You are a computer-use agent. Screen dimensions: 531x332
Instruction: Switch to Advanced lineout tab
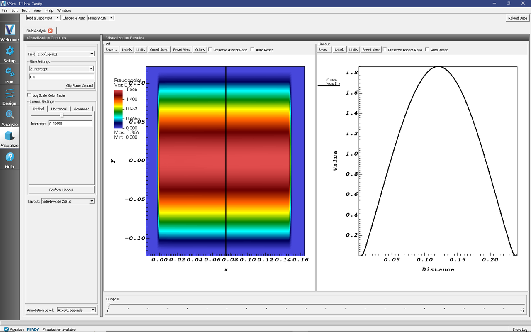pyautogui.click(x=82, y=109)
